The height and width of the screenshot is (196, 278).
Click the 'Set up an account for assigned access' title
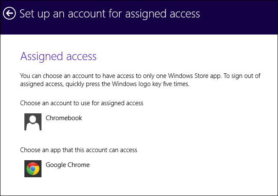(109, 13)
